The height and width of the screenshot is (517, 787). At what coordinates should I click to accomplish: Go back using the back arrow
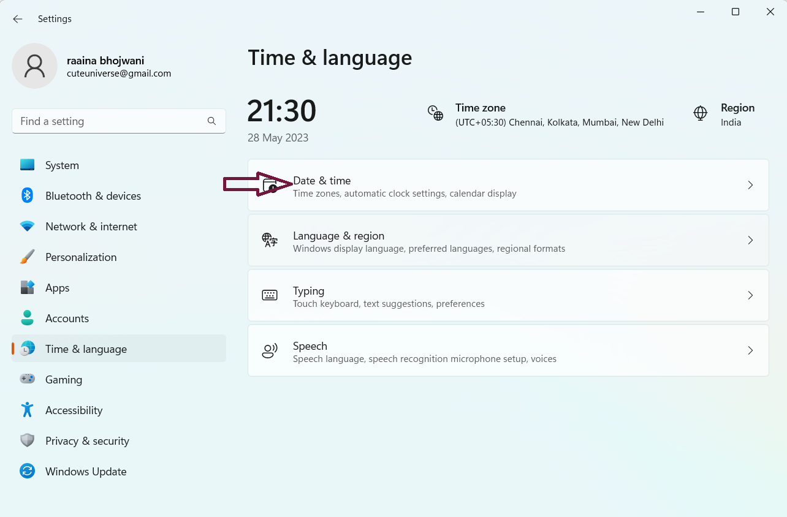18,19
